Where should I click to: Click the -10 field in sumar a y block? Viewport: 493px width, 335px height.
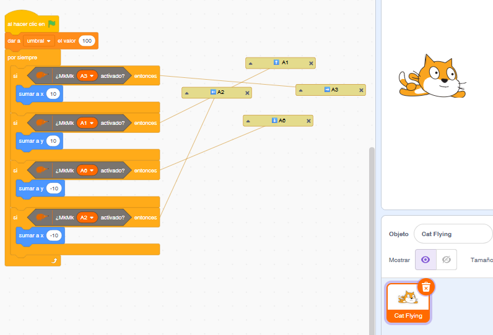[54, 188]
